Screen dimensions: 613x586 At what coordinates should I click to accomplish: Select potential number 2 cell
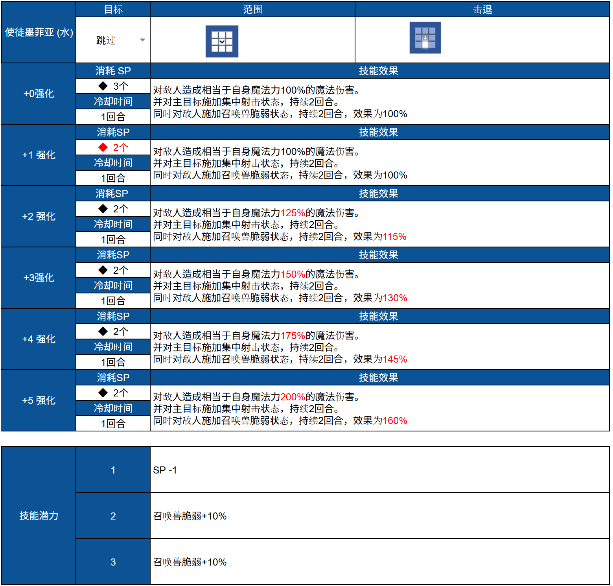pyautogui.click(x=113, y=516)
